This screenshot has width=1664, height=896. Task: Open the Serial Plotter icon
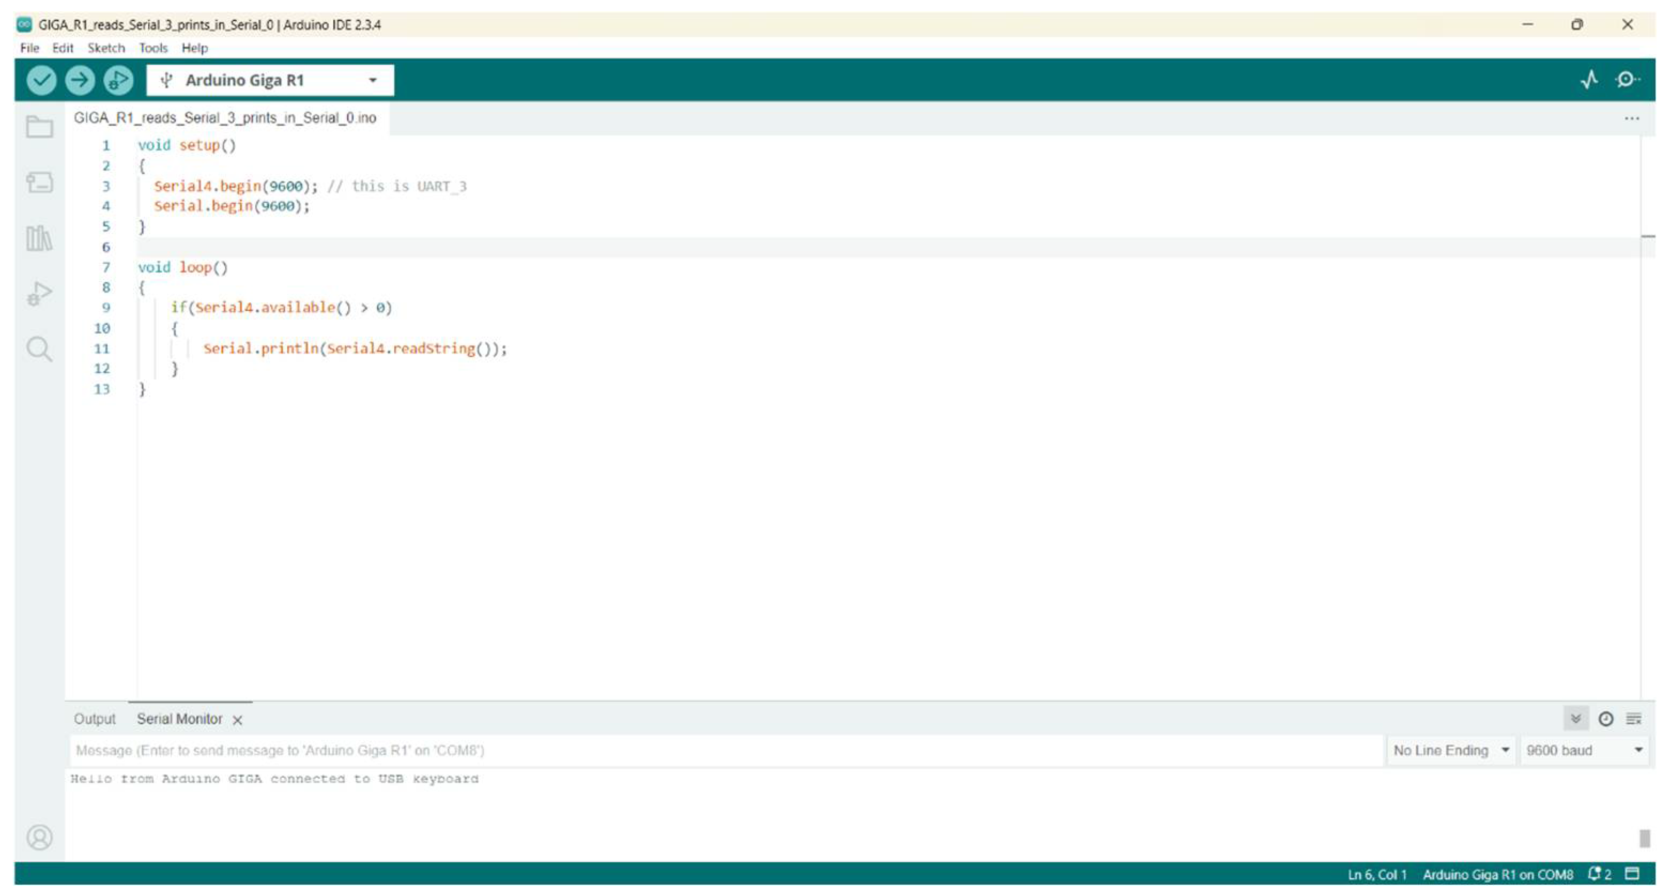1590,80
